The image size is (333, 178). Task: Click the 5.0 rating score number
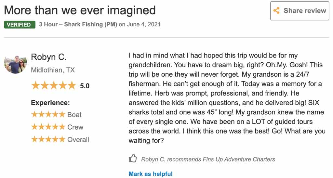(85, 86)
